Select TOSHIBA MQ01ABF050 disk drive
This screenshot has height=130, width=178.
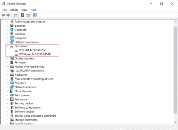coord(33,50)
